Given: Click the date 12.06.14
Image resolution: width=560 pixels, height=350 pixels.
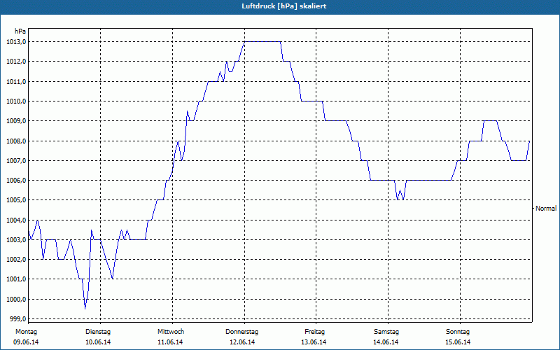Looking at the screenshot, I should click(x=242, y=342).
